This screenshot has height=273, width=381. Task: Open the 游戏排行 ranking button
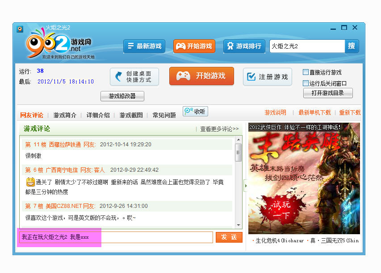tap(244, 46)
